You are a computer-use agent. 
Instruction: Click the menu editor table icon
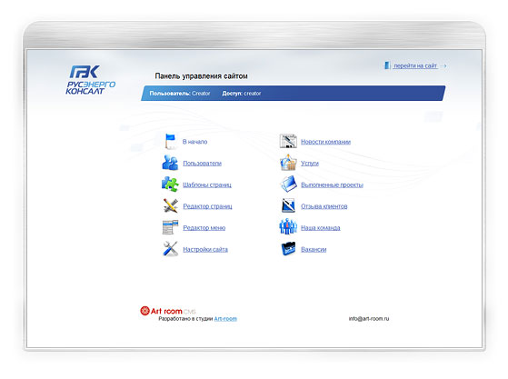pyautogui.click(x=171, y=227)
